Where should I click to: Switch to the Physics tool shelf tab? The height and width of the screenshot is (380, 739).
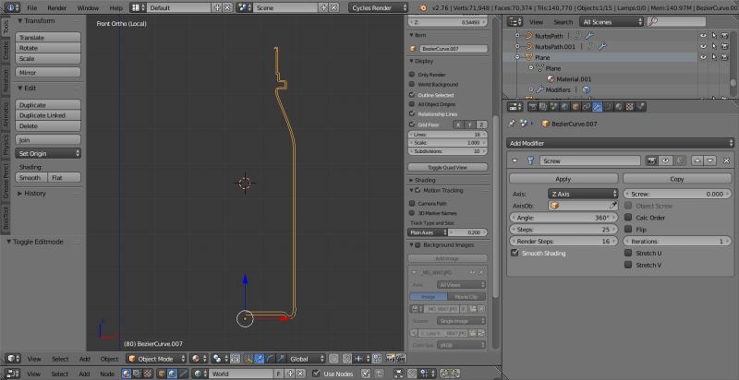click(x=6, y=145)
